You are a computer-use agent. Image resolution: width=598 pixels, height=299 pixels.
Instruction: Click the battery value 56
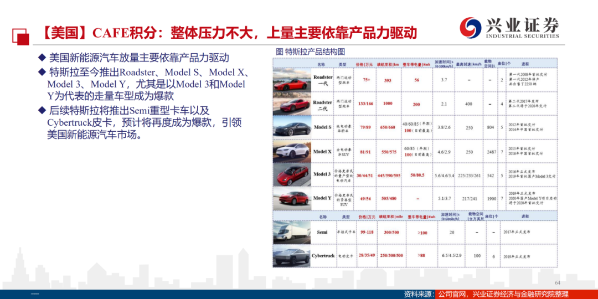[416, 80]
